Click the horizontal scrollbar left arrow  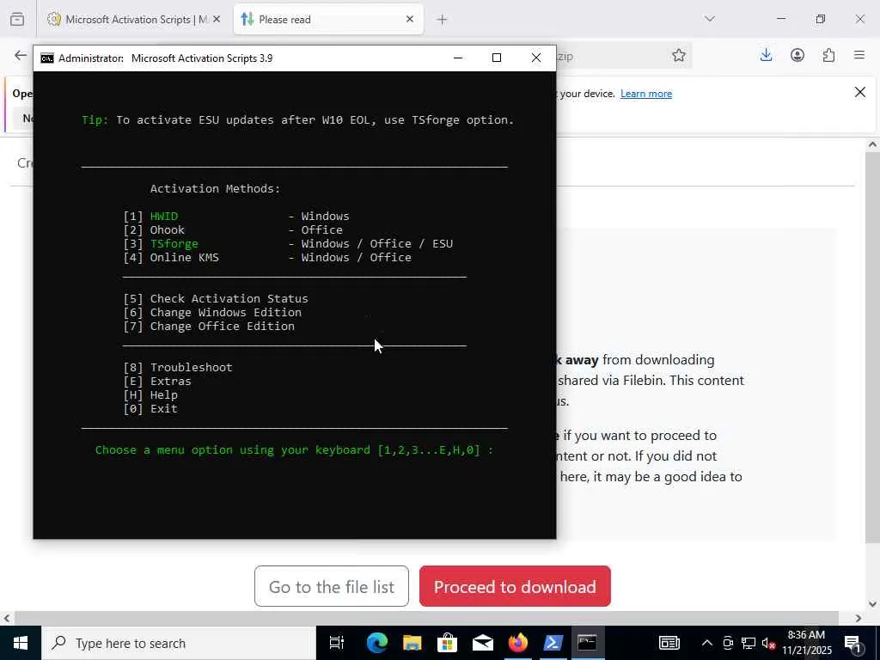coord(6,619)
